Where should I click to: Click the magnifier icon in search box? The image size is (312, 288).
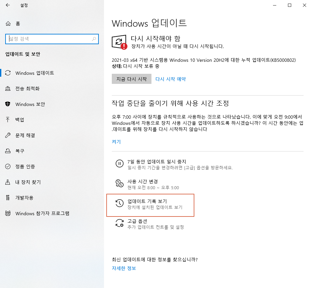pos(94,39)
